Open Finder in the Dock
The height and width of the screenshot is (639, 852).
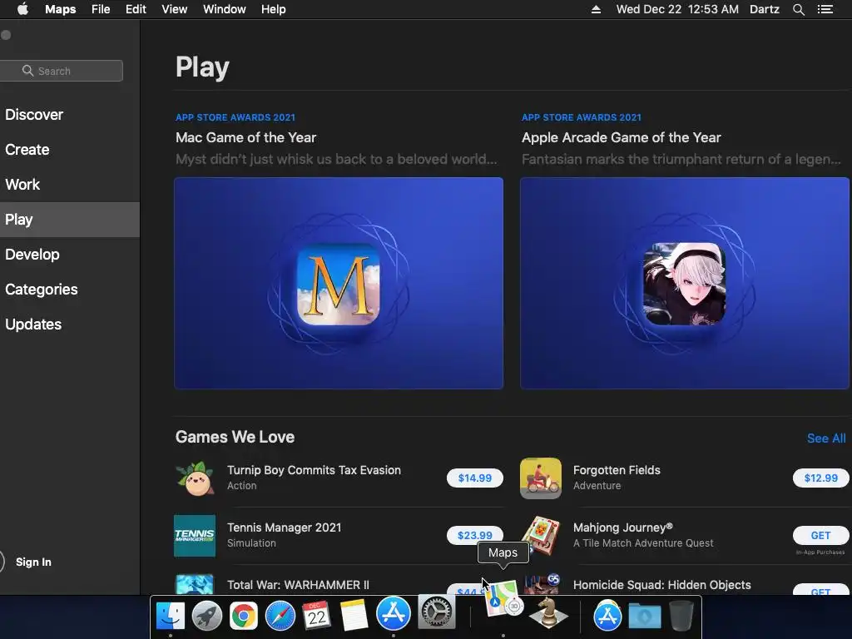(x=170, y=616)
